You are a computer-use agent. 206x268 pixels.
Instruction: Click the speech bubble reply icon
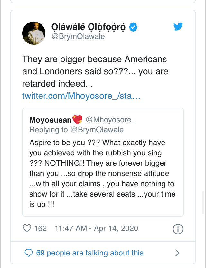point(29,253)
